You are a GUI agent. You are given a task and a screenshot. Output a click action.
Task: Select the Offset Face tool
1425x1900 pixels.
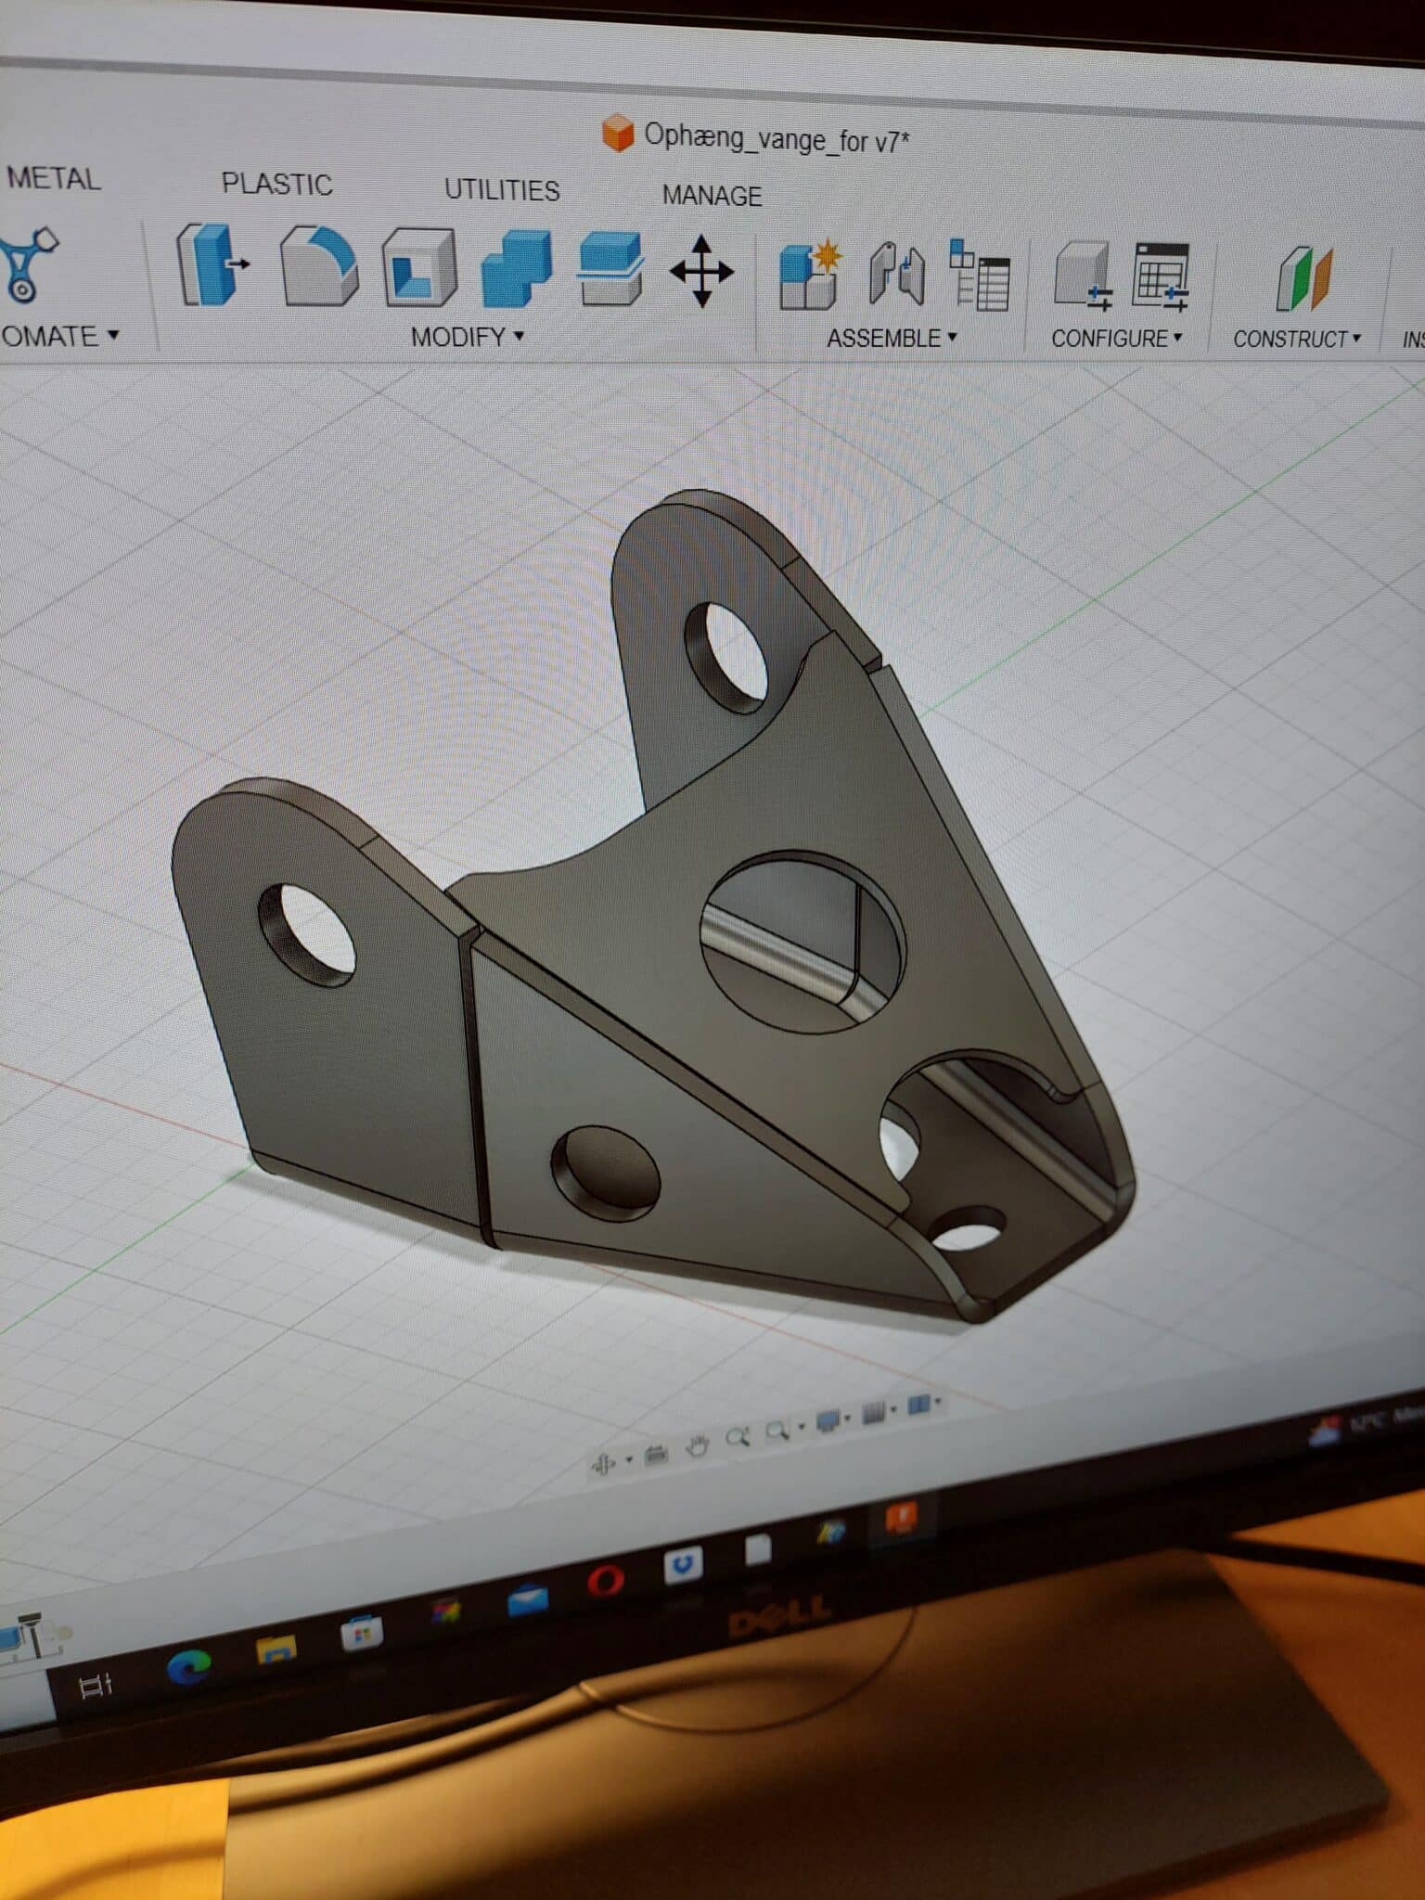click(610, 269)
